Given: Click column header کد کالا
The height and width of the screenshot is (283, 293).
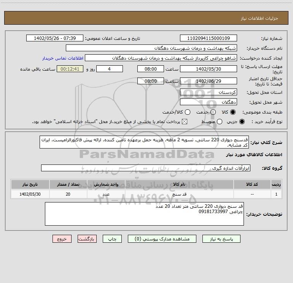Looking at the screenshot, I should pyautogui.click(x=252, y=184).
